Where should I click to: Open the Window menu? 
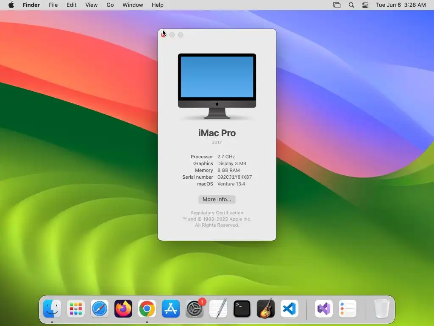point(133,5)
